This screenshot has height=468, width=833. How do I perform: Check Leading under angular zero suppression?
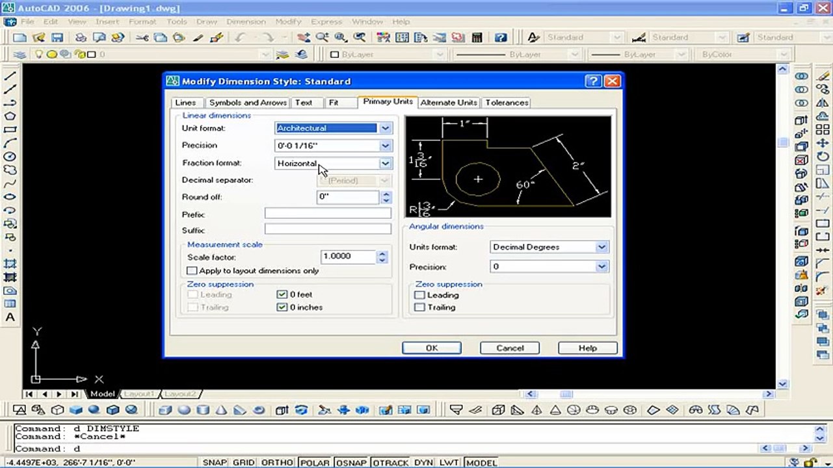(419, 295)
